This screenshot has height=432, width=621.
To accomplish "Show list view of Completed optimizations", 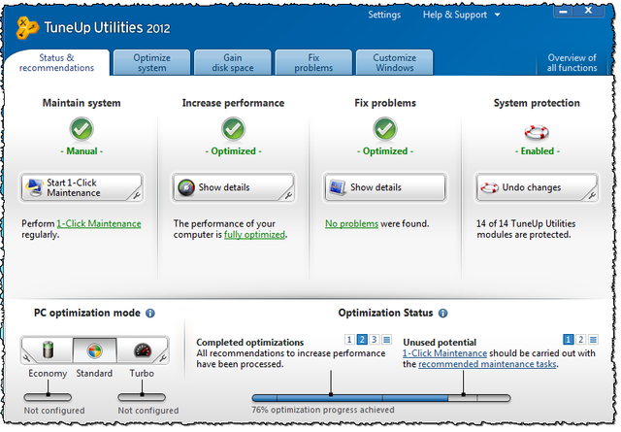I will (387, 340).
